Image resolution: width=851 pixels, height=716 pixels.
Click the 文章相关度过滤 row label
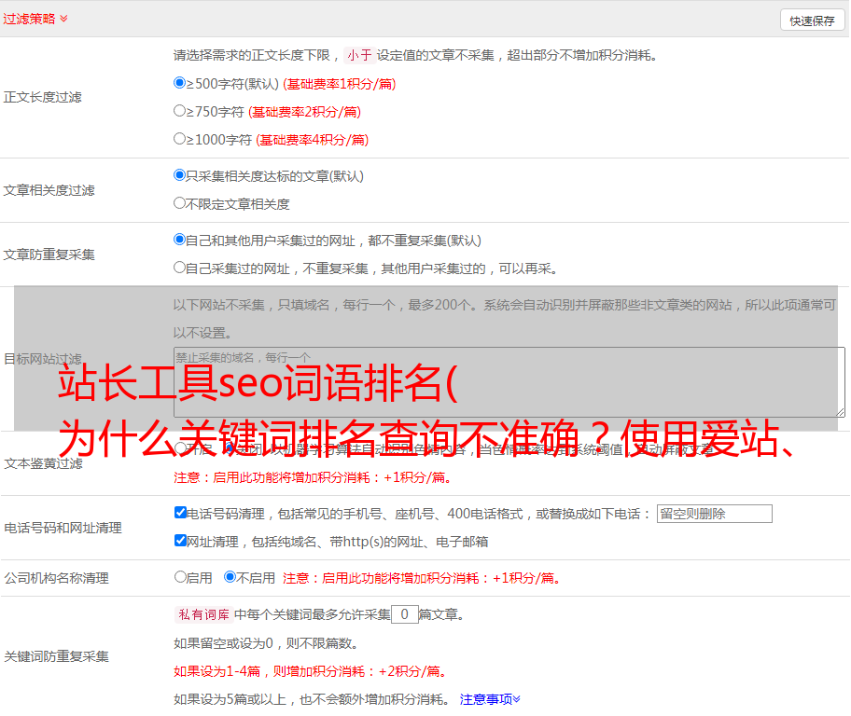click(49, 190)
